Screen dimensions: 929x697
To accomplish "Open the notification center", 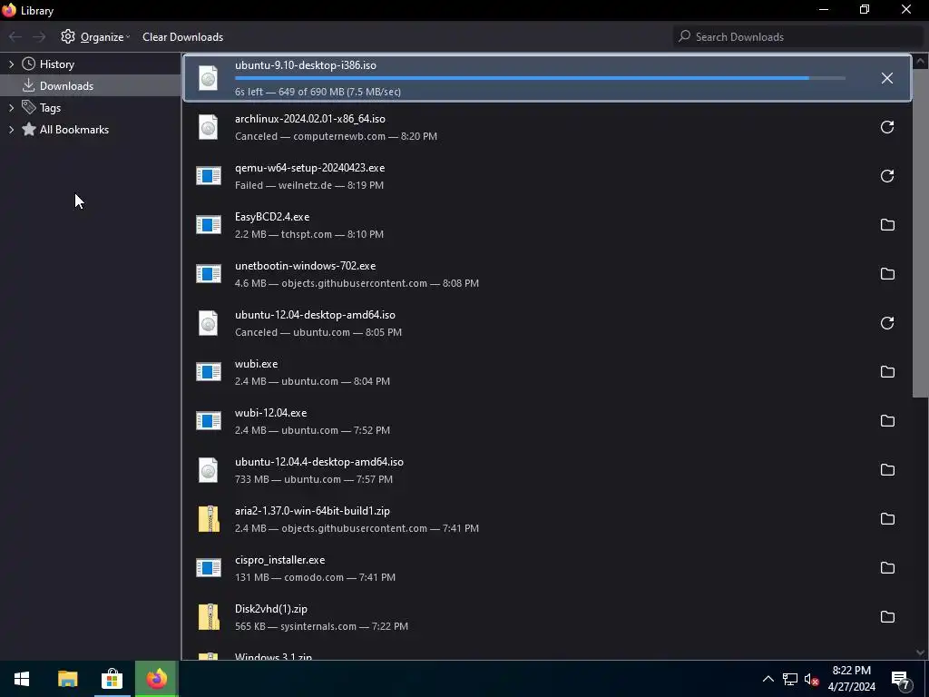I will click(901, 681).
